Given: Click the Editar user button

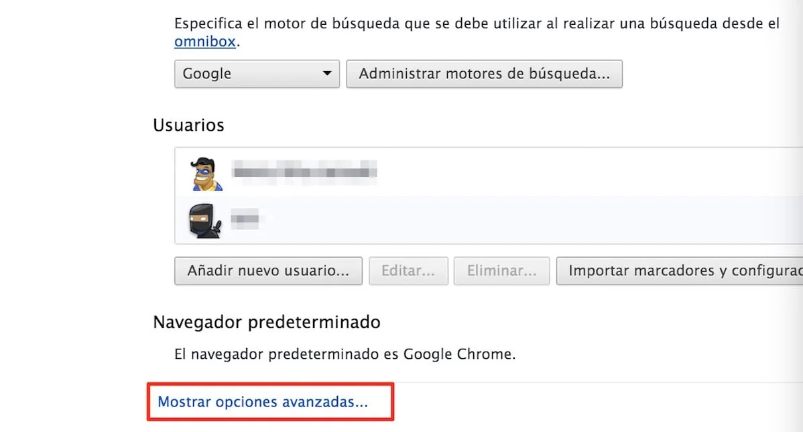Looking at the screenshot, I should click(x=408, y=270).
